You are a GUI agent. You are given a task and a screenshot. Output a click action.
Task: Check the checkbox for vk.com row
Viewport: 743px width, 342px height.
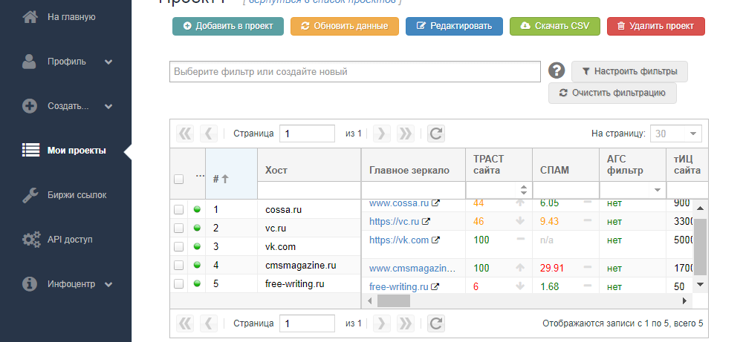click(x=178, y=246)
